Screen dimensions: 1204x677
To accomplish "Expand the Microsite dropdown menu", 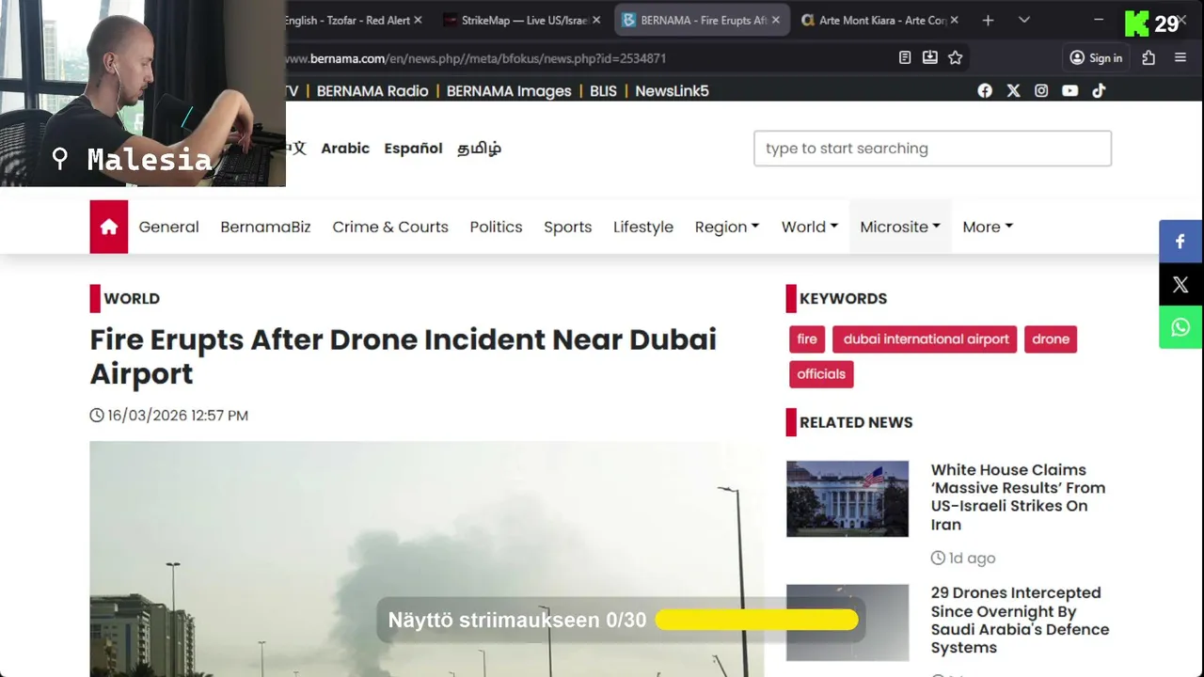I will 900,227.
